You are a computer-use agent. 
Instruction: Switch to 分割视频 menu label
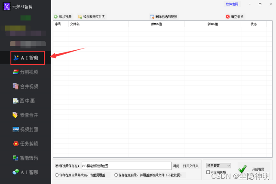tap(29, 72)
